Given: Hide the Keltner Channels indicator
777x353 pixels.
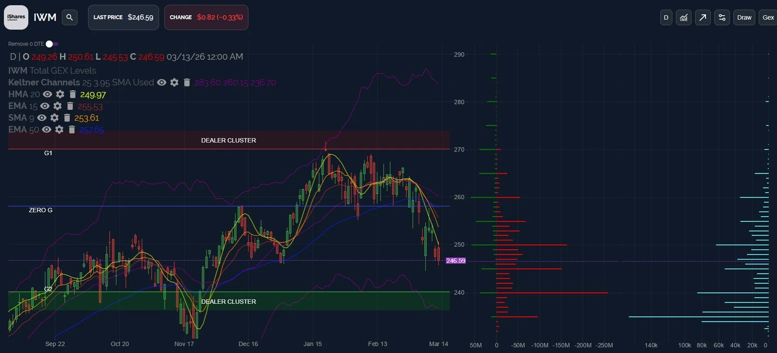Looking at the screenshot, I should point(162,82).
